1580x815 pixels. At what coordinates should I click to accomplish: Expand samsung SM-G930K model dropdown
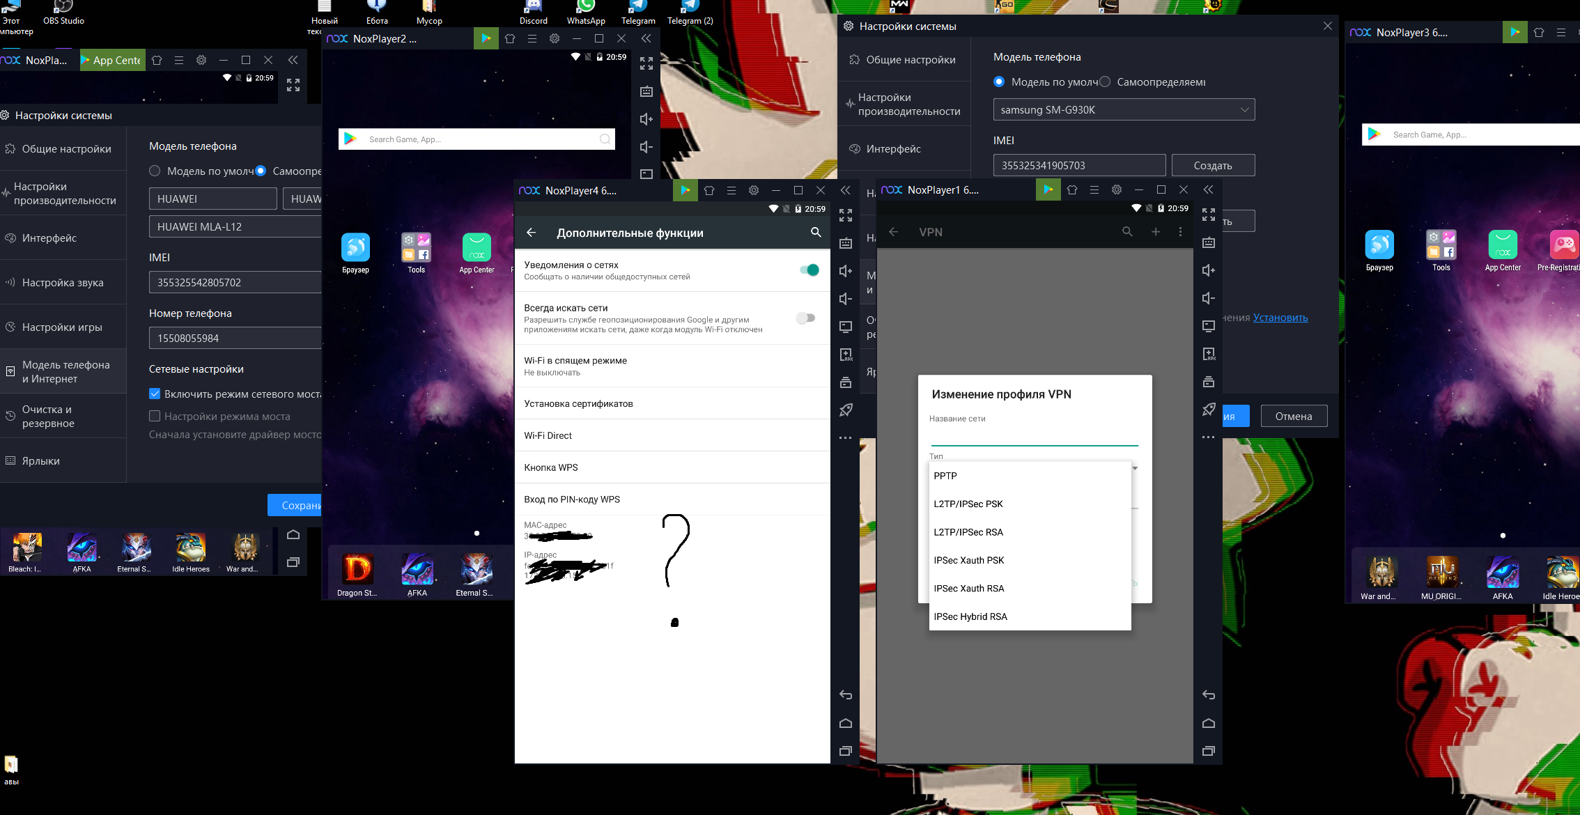pos(1124,109)
